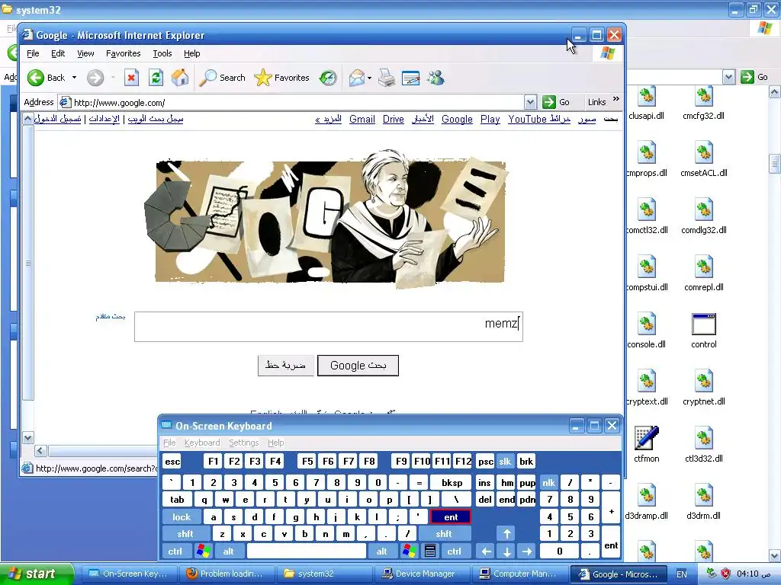The image size is (781, 585).
Task: Select the comrepl.dll file icon
Action: coord(704,267)
